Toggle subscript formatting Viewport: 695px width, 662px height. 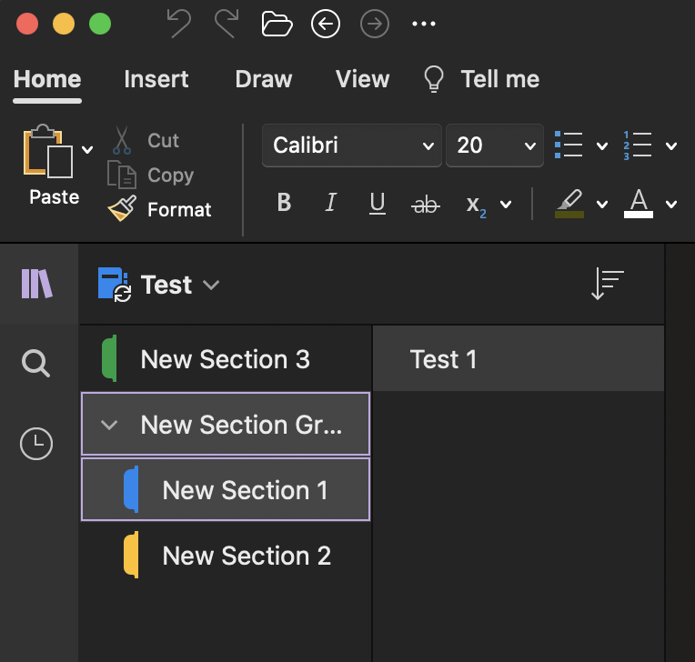click(x=476, y=206)
